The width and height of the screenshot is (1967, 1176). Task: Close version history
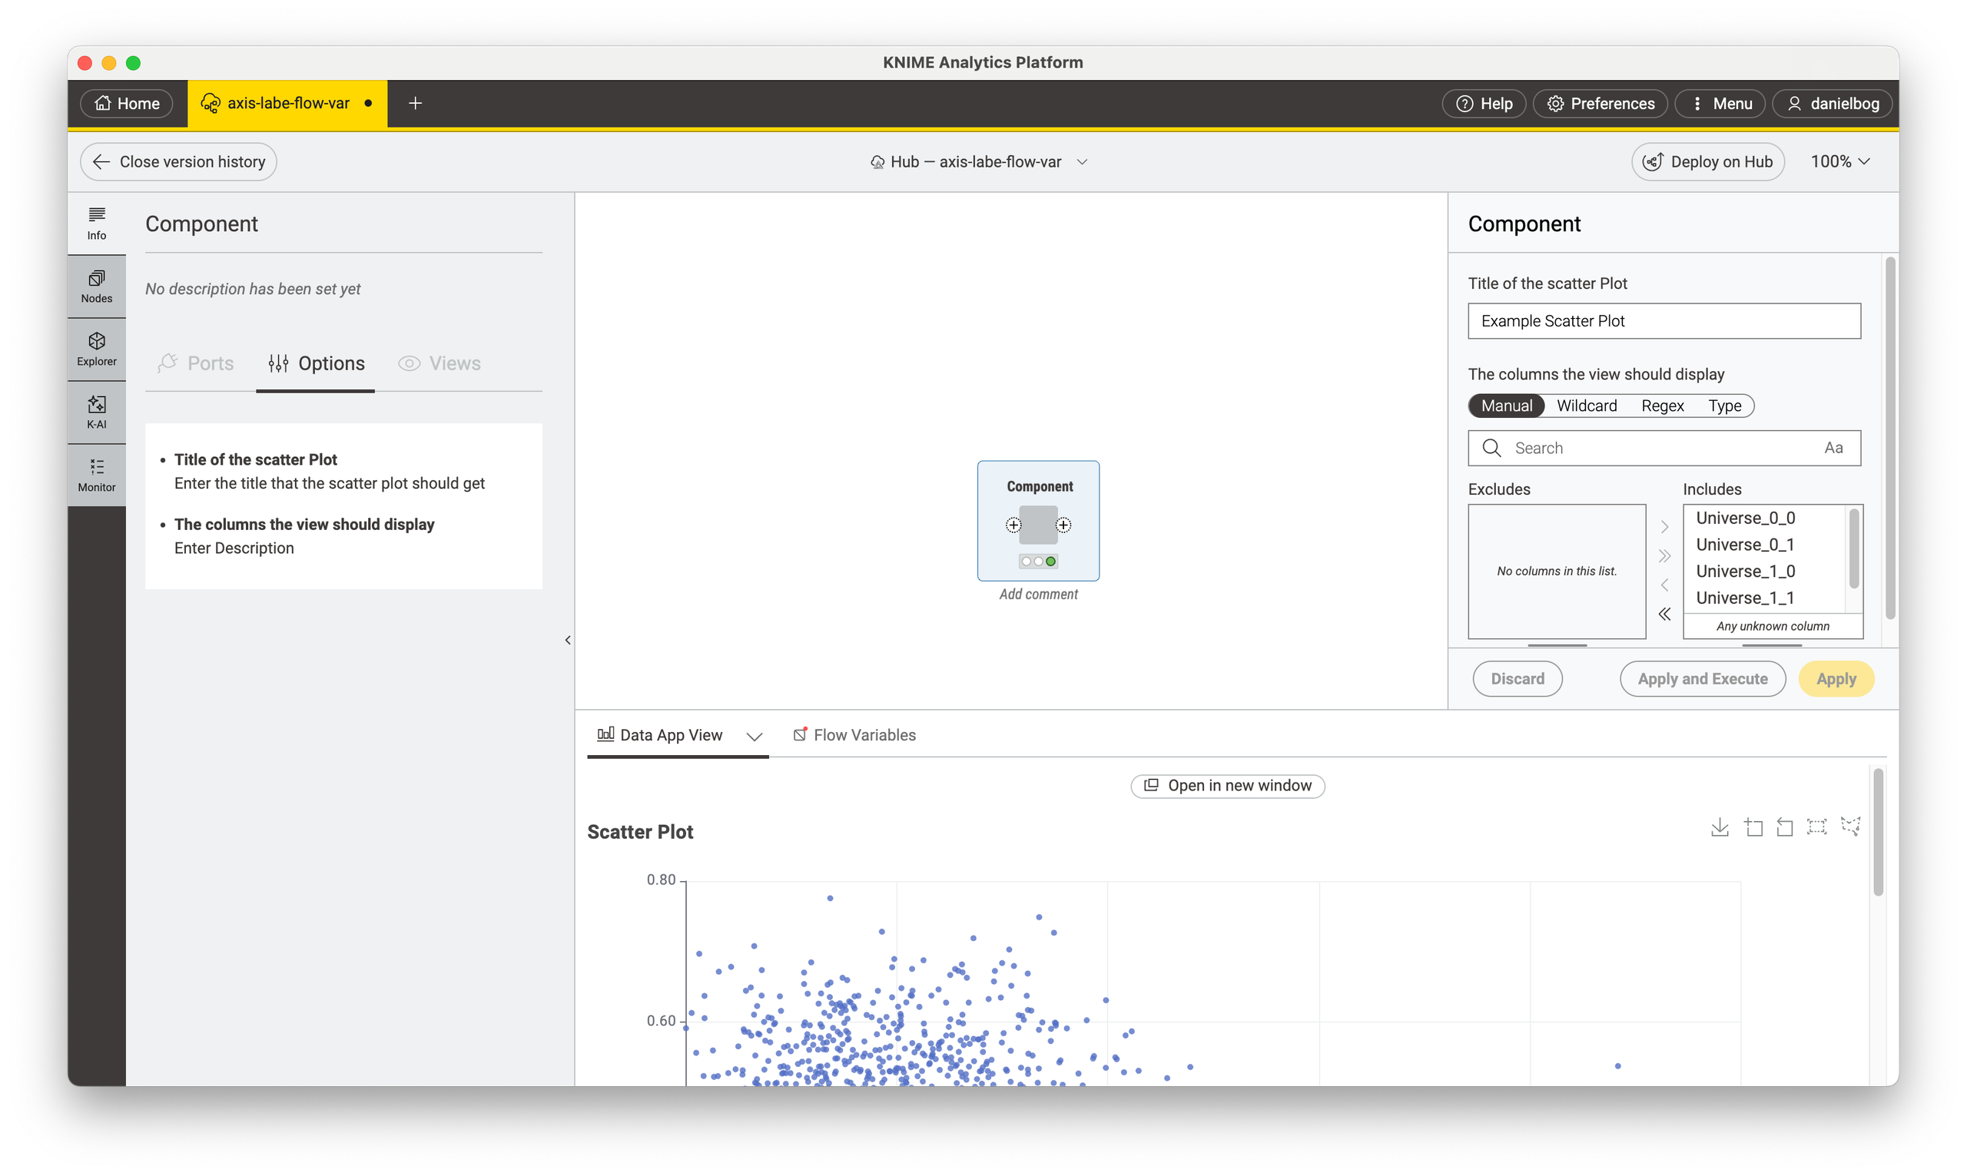pyautogui.click(x=178, y=161)
